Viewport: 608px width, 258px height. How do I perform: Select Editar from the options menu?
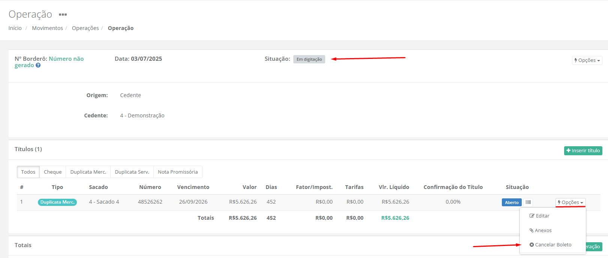point(539,216)
